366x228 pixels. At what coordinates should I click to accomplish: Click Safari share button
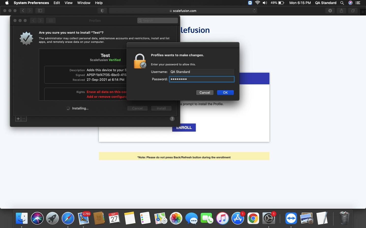point(341,11)
